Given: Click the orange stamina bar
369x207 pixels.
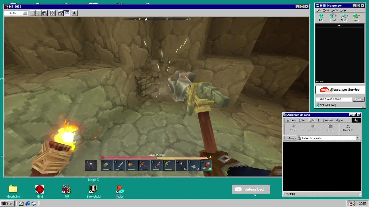Looking at the screenshot, I should click(182, 158).
